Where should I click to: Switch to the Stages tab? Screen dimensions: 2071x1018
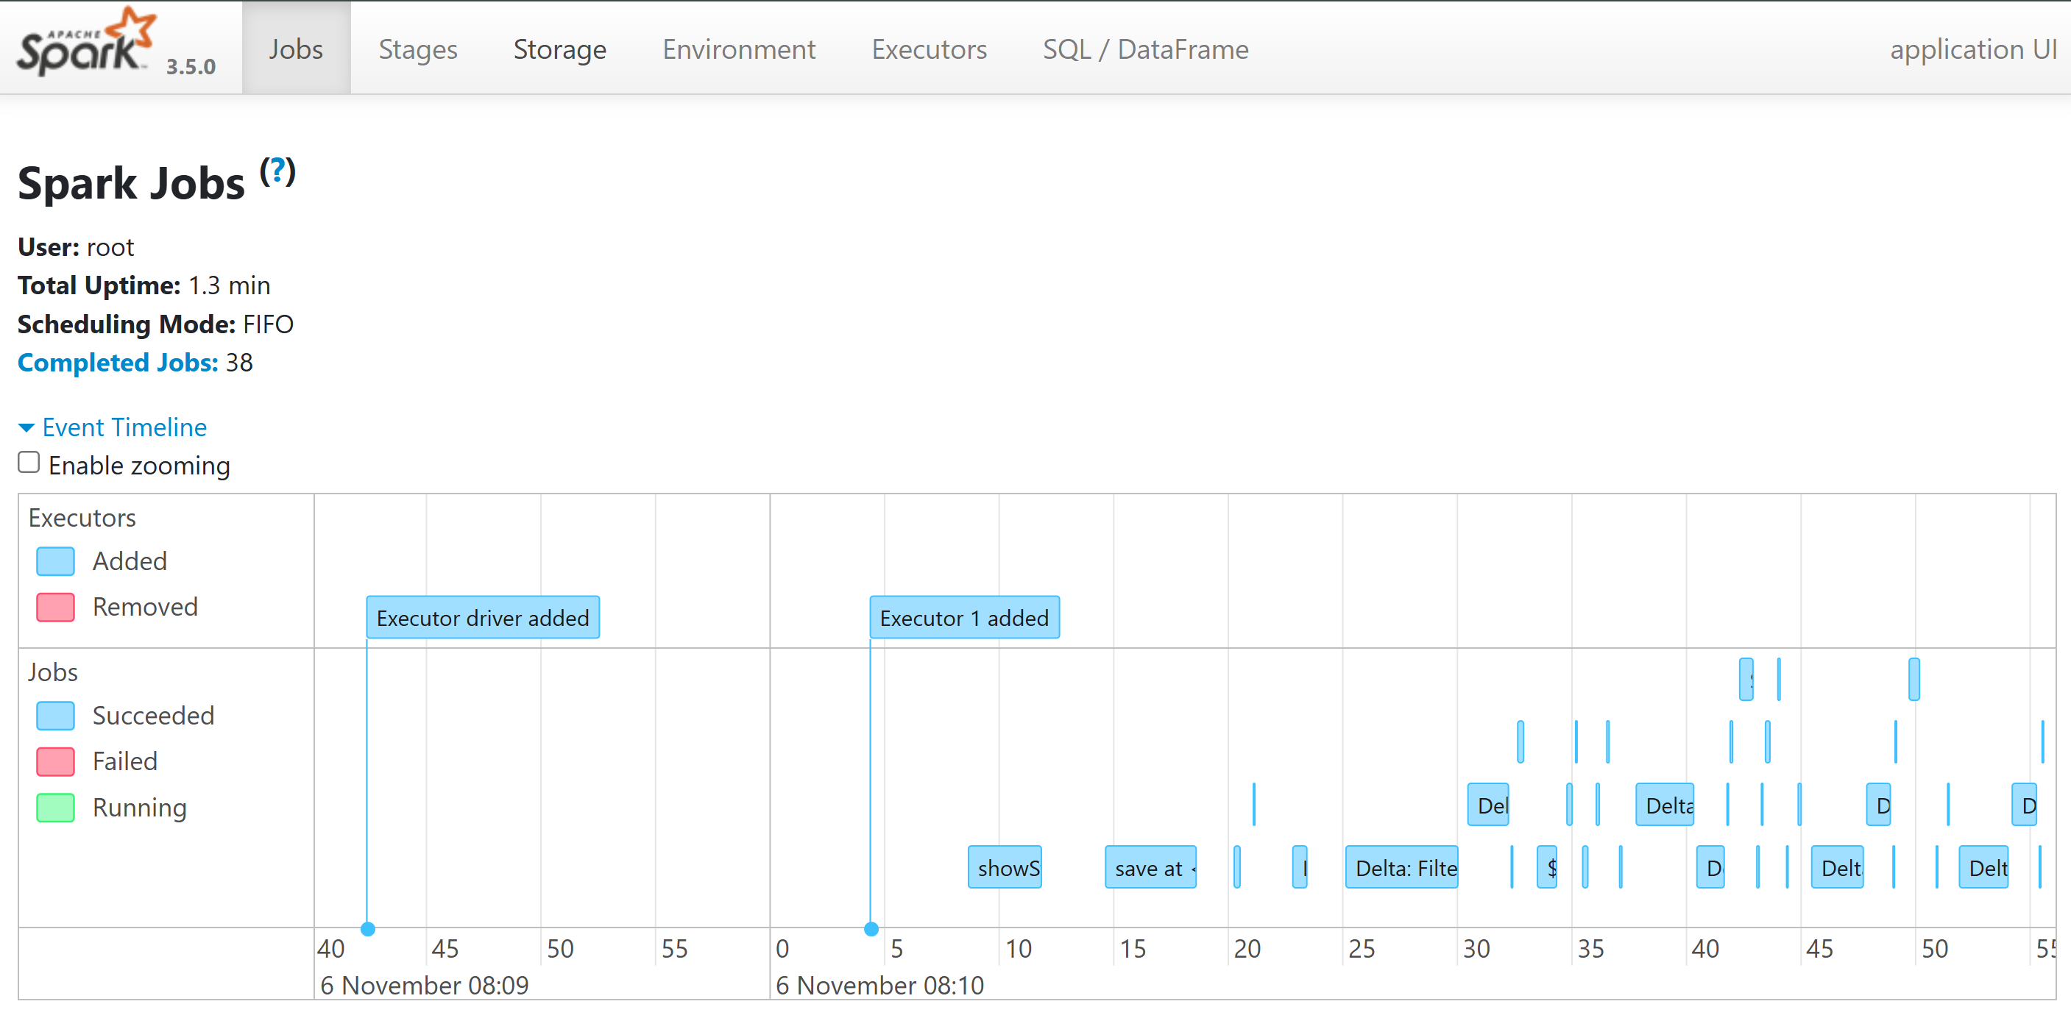tap(418, 49)
